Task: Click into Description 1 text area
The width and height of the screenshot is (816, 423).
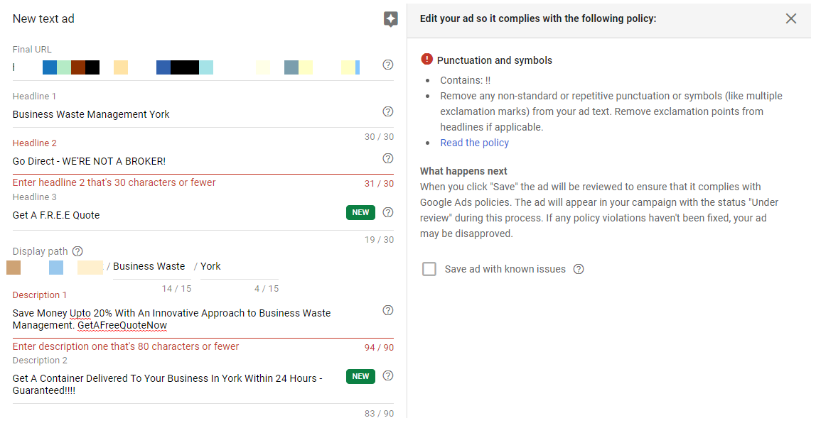Action: (x=192, y=319)
